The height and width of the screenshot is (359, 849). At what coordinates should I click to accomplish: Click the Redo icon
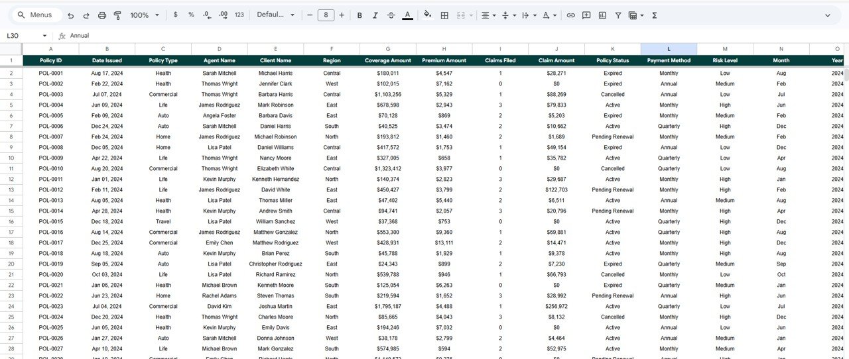point(86,15)
